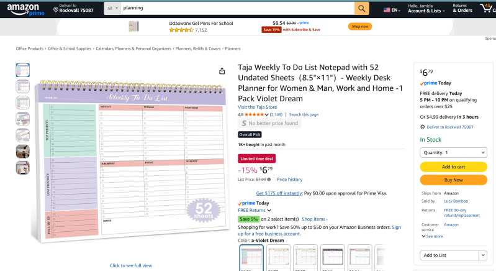This screenshot has height=271, width=496.
Task: Click Ddaowanx Gel Pens For School title
Action: pyautogui.click(x=201, y=24)
